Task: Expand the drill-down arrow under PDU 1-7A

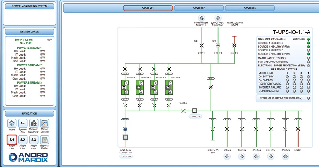Action: tap(271, 157)
